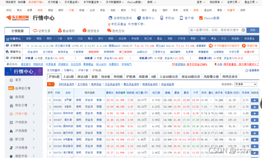This screenshot has height=158, width=262.
Task: Click the 沪深指数 bar chart icon
Action: coord(11,131)
